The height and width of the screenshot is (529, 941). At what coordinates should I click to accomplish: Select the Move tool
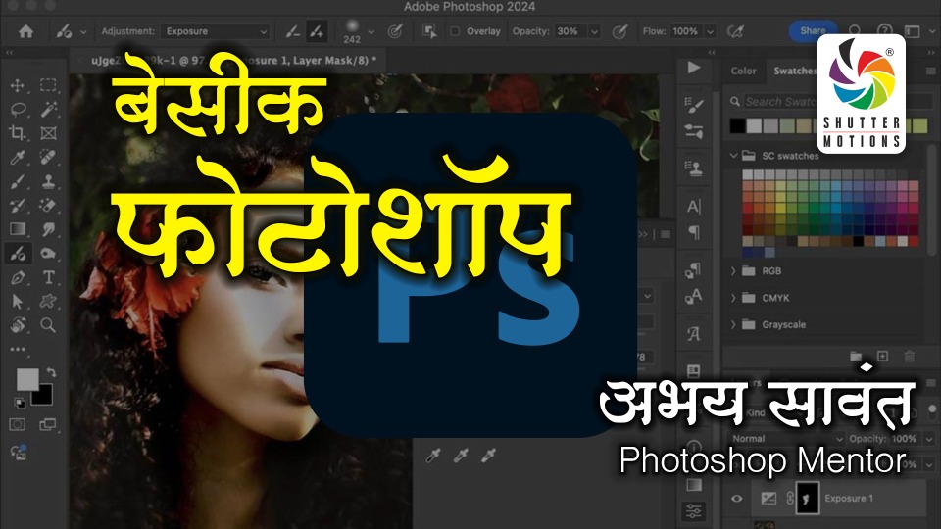click(18, 85)
